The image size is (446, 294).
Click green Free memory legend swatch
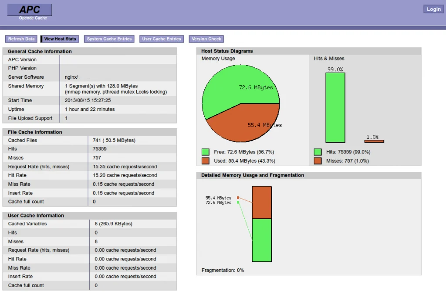click(206, 152)
